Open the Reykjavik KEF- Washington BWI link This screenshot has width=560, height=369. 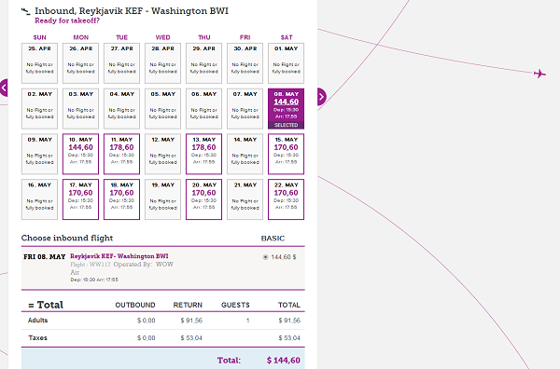[x=119, y=256]
